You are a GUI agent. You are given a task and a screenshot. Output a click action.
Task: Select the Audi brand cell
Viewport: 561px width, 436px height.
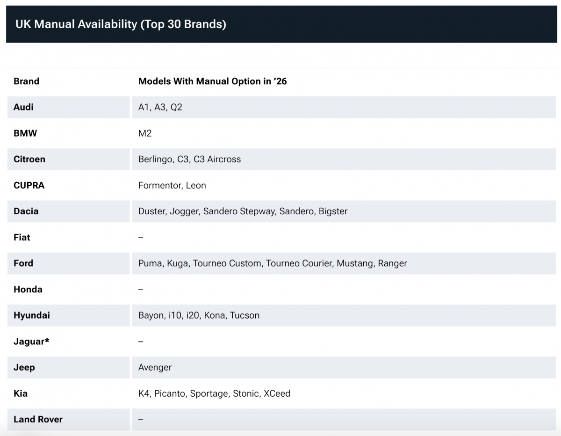[x=23, y=107]
